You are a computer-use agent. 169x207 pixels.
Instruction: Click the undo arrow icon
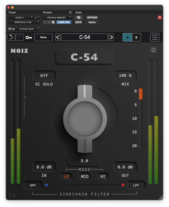(x=11, y=37)
